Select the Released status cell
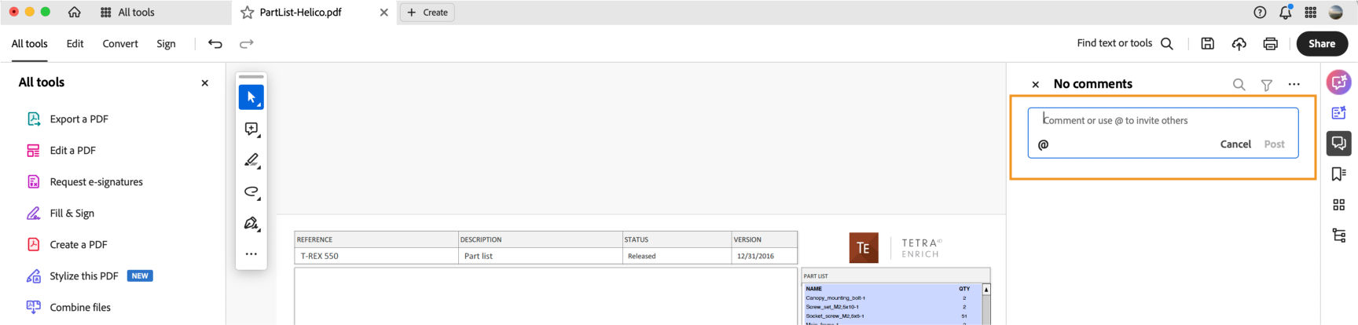1358x325 pixels. coord(677,256)
